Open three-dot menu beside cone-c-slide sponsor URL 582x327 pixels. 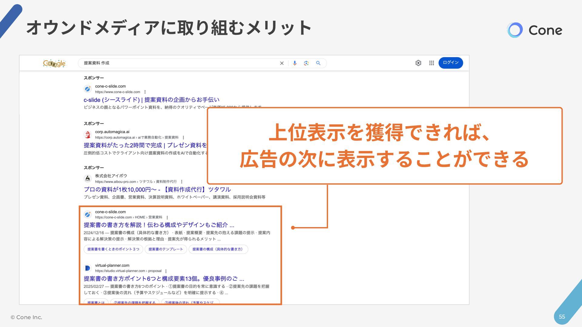coord(145,92)
